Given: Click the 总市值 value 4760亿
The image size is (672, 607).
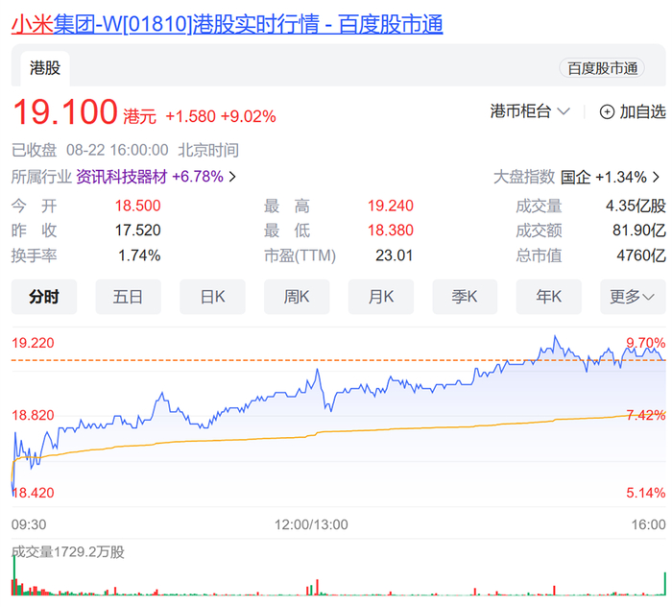Looking at the screenshot, I should coord(641,255).
